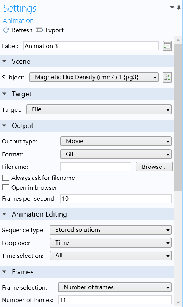Open the Sequence type dropdown
Viewport: 183px width, 307px height.
tap(111, 230)
